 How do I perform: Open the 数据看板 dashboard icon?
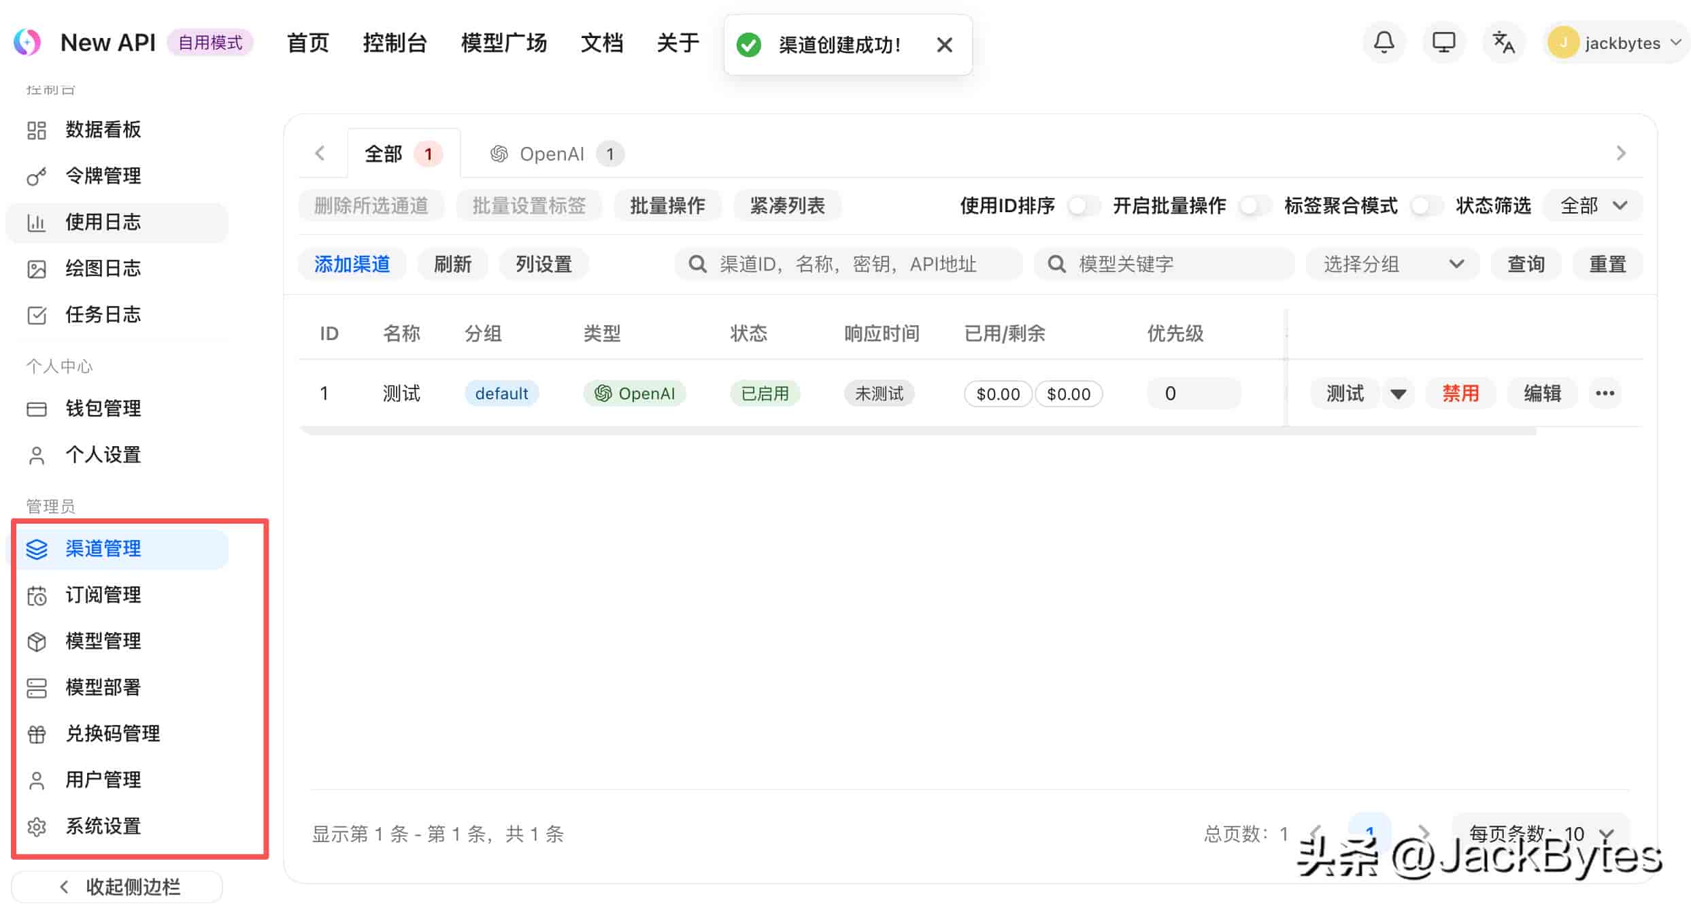pyautogui.click(x=37, y=130)
